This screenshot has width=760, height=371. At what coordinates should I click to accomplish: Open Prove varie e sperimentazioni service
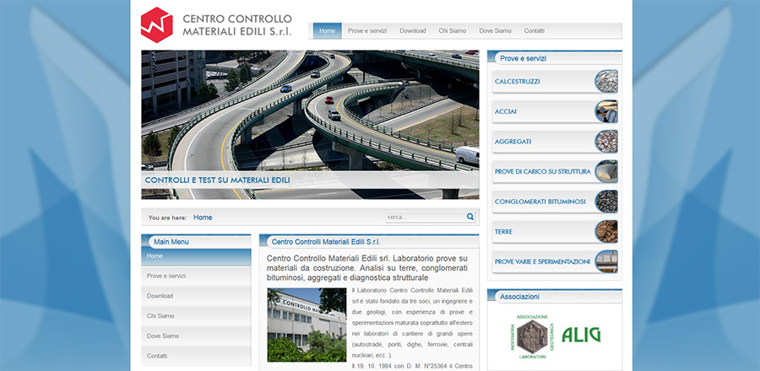(x=542, y=261)
